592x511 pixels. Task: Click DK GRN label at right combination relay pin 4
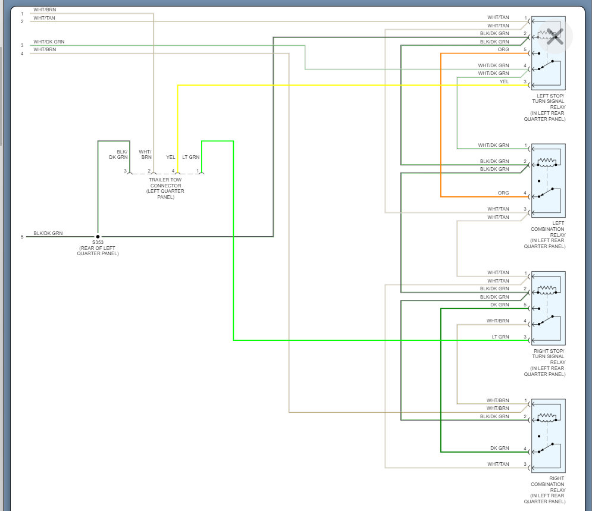(500, 448)
